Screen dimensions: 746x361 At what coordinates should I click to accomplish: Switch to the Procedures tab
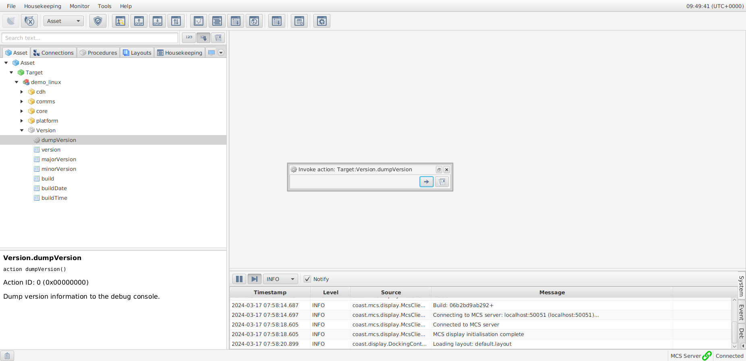click(x=98, y=53)
